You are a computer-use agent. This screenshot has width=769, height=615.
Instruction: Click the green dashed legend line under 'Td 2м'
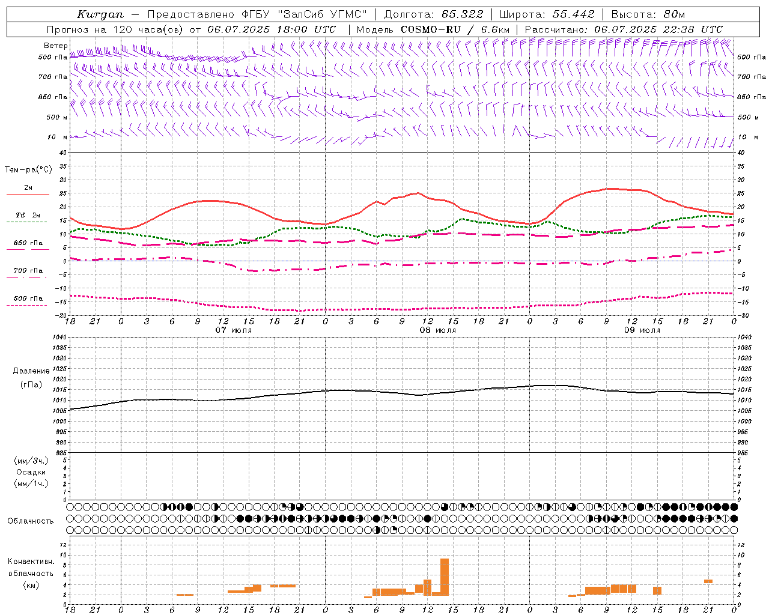click(x=26, y=222)
